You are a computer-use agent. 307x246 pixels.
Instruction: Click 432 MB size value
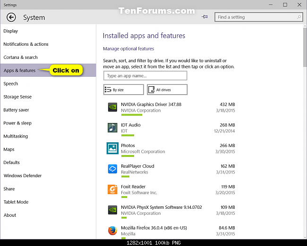point(227,104)
